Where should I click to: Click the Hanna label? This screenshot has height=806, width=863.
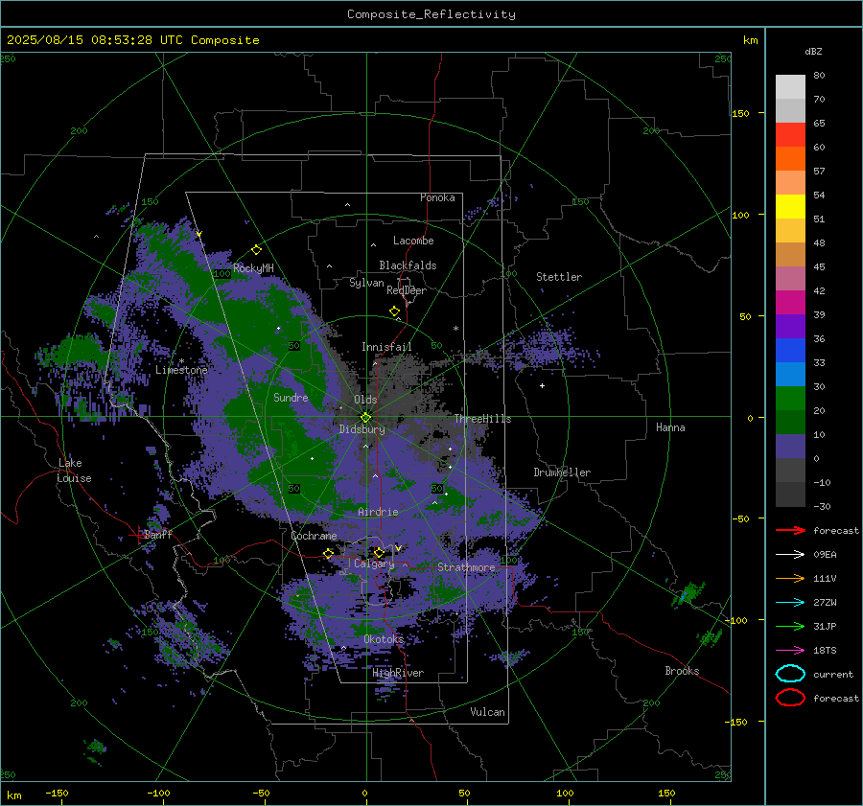[670, 427]
